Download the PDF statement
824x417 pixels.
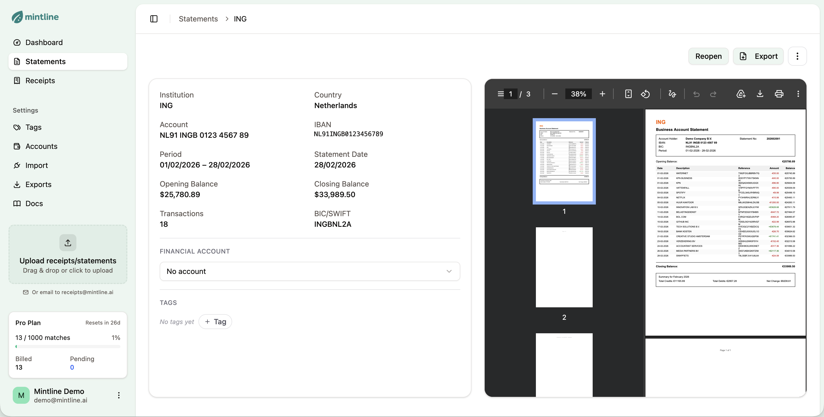pos(760,94)
